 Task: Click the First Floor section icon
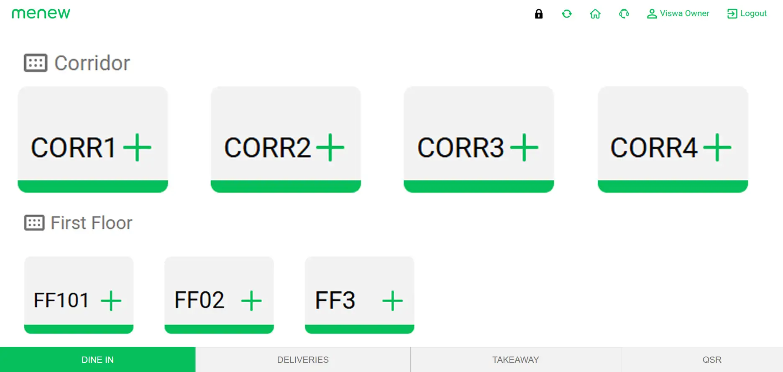34,223
